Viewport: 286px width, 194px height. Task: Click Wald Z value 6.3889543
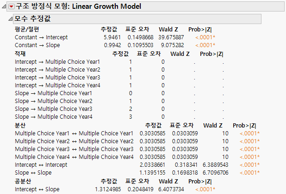[x=215, y=165]
